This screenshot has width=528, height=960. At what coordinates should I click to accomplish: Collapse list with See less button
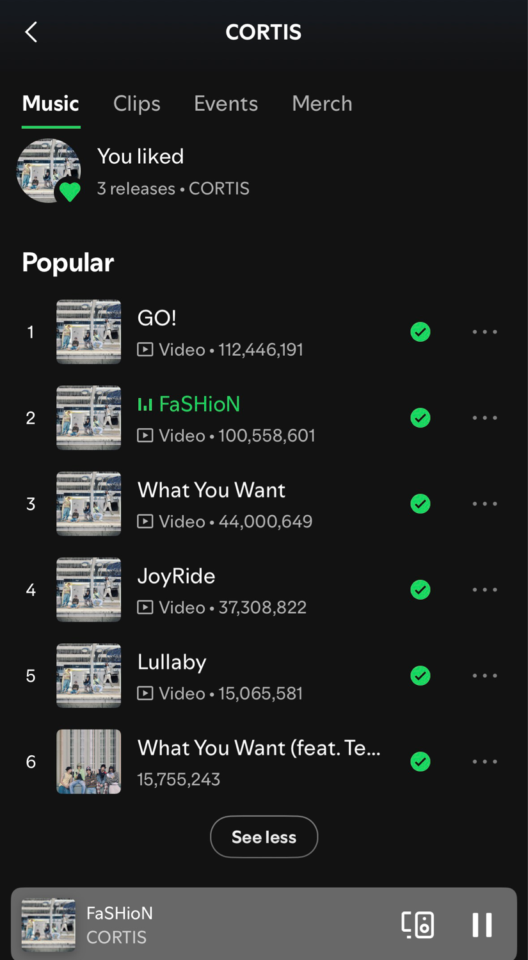click(264, 836)
